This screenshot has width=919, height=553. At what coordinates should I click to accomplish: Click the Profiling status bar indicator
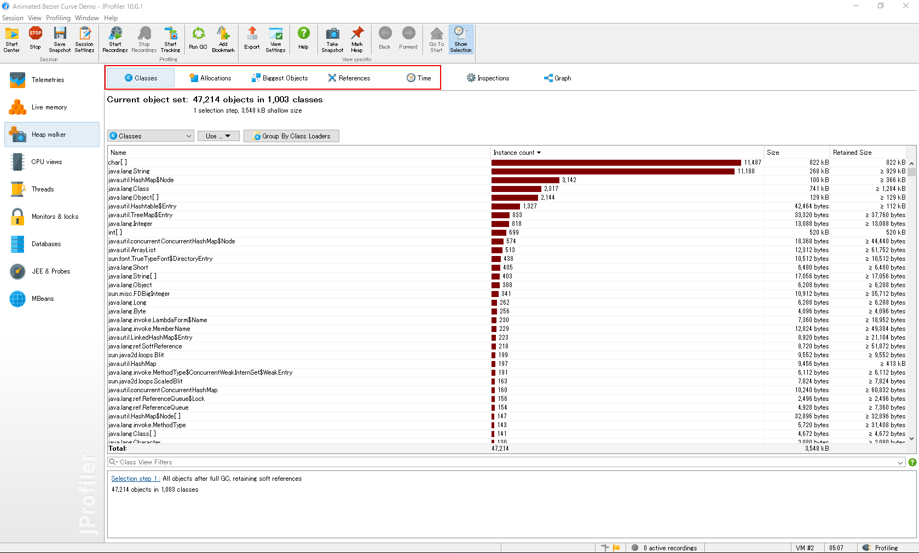880,548
